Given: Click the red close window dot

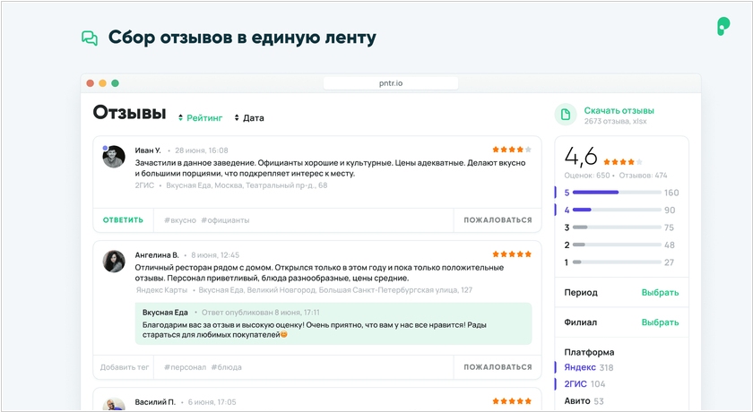Looking at the screenshot, I should coord(90,83).
